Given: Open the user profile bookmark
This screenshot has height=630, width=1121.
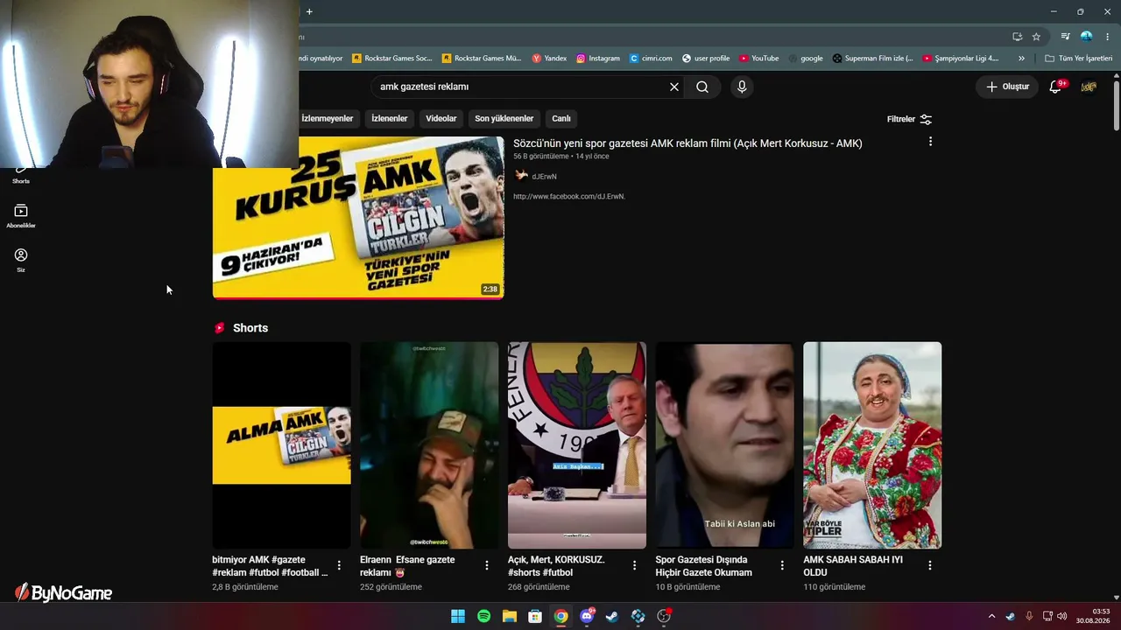Looking at the screenshot, I should pyautogui.click(x=706, y=59).
